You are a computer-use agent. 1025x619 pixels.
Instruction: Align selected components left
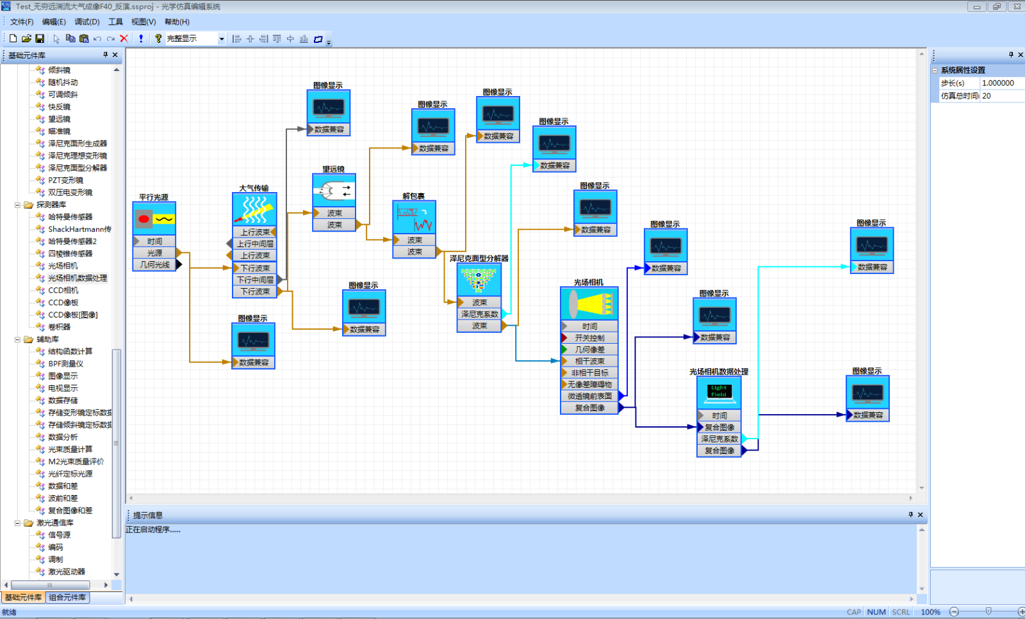point(236,39)
